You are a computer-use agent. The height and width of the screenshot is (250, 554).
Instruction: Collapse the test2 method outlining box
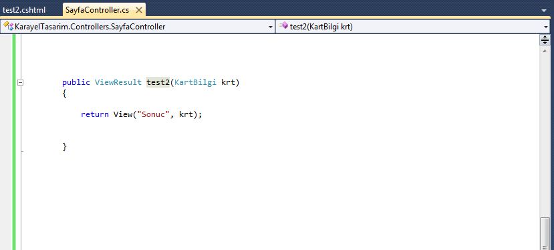point(21,82)
